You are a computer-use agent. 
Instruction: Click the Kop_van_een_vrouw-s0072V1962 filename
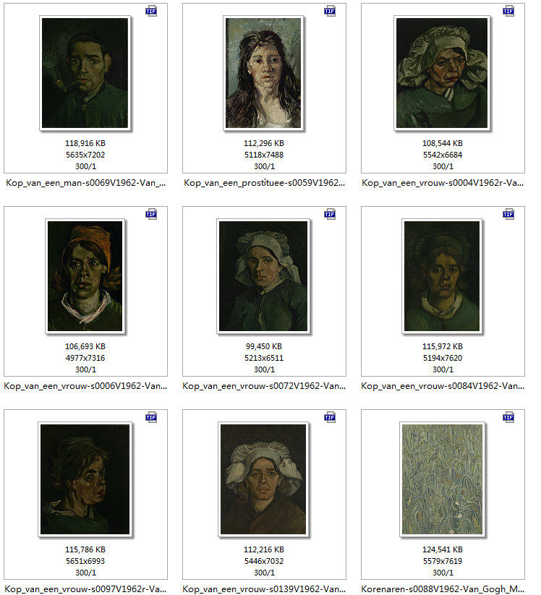coord(264,386)
